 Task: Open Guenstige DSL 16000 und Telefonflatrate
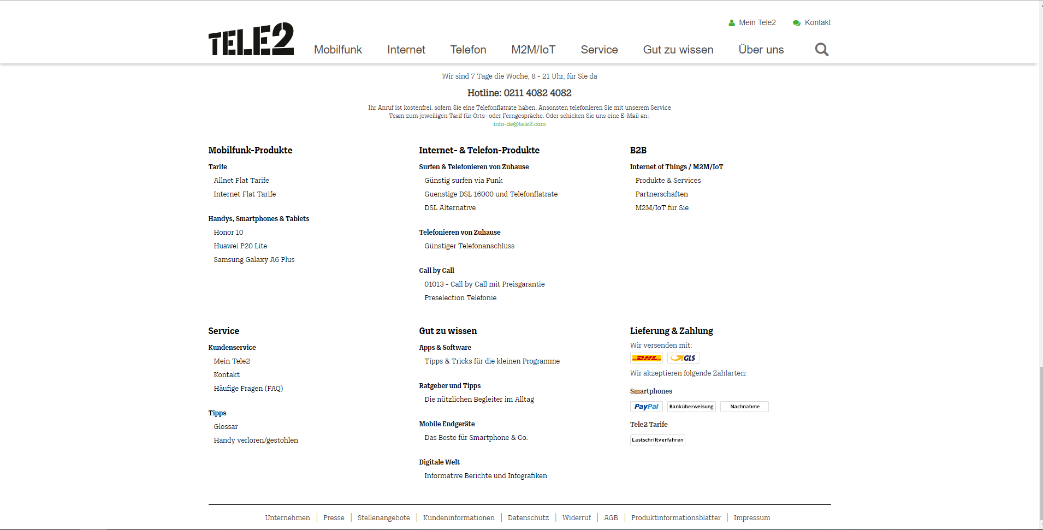coord(491,194)
